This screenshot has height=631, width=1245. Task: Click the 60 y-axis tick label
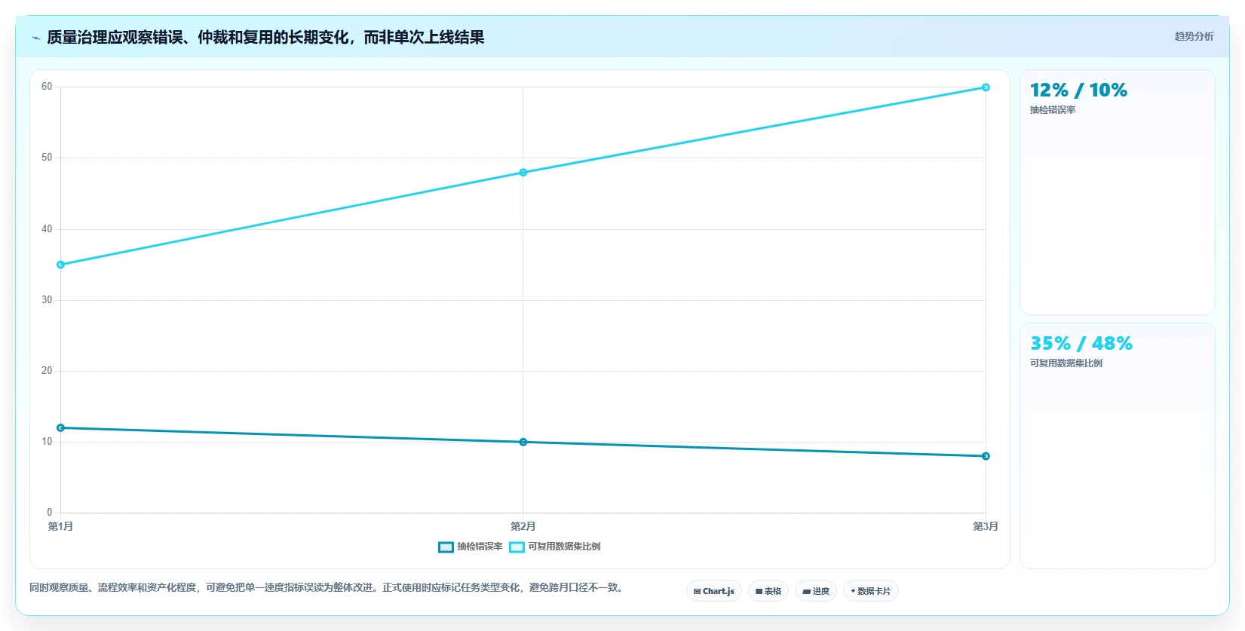pos(47,87)
